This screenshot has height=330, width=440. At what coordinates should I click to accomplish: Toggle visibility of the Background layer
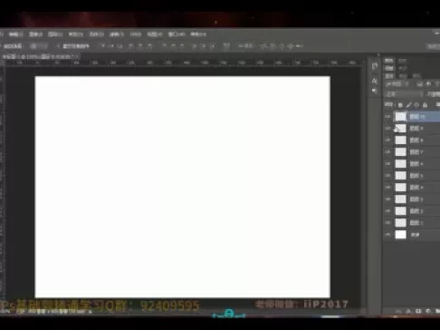click(x=388, y=235)
